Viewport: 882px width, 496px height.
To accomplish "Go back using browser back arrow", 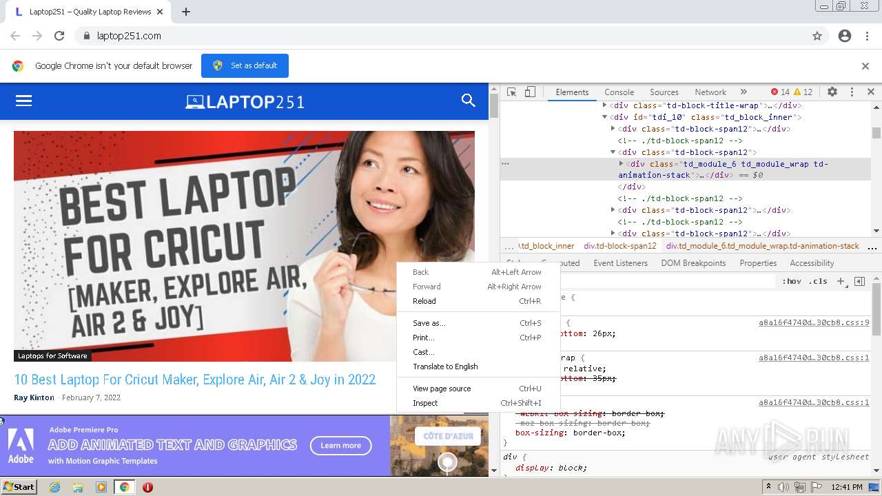I will pyautogui.click(x=15, y=36).
